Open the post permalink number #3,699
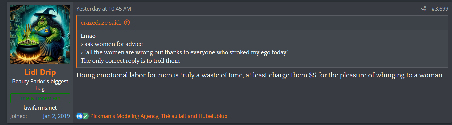The width and height of the screenshot is (452, 125). (x=440, y=9)
